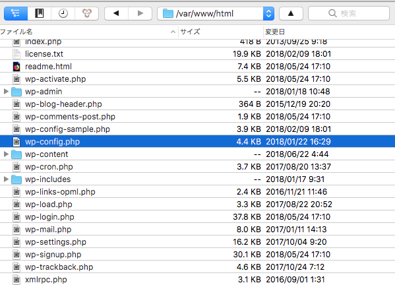Click the readme.html file icon
The height and width of the screenshot is (285, 395).
[x=16, y=67]
